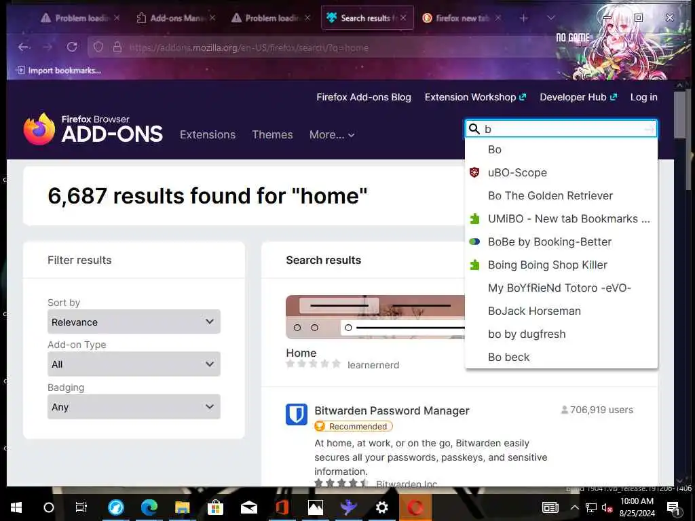Focus the add-ons search input field

(x=563, y=129)
